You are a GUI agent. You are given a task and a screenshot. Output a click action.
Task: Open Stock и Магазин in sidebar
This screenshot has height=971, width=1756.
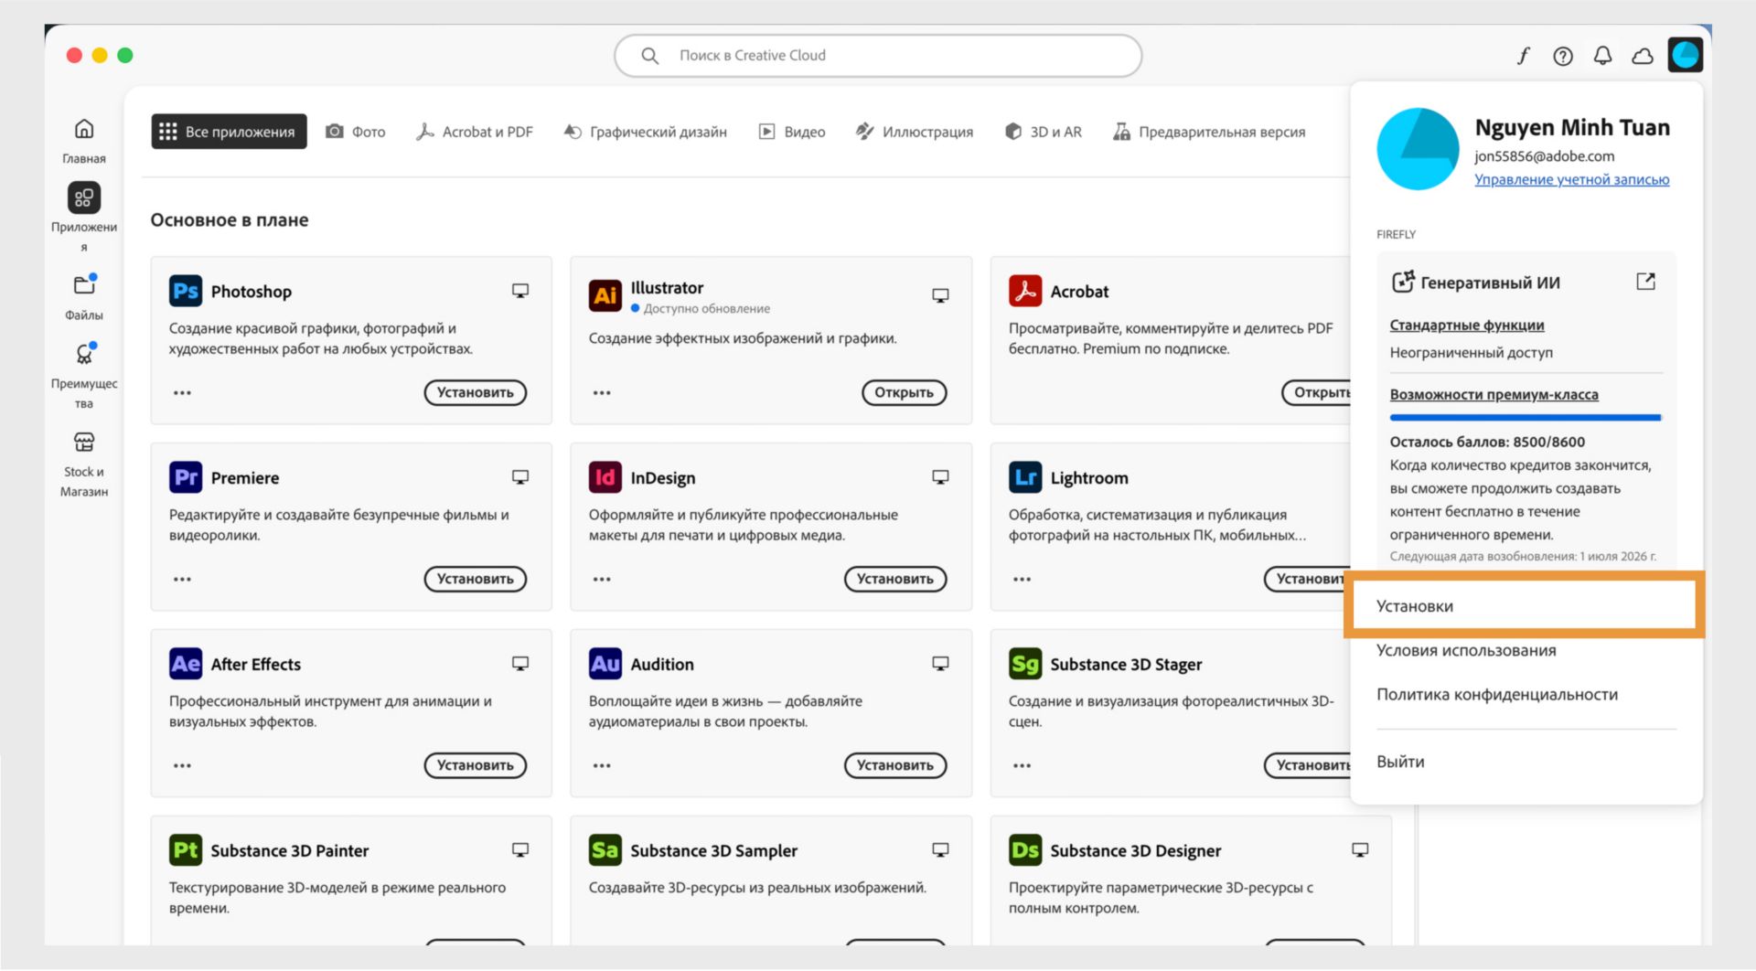point(83,464)
